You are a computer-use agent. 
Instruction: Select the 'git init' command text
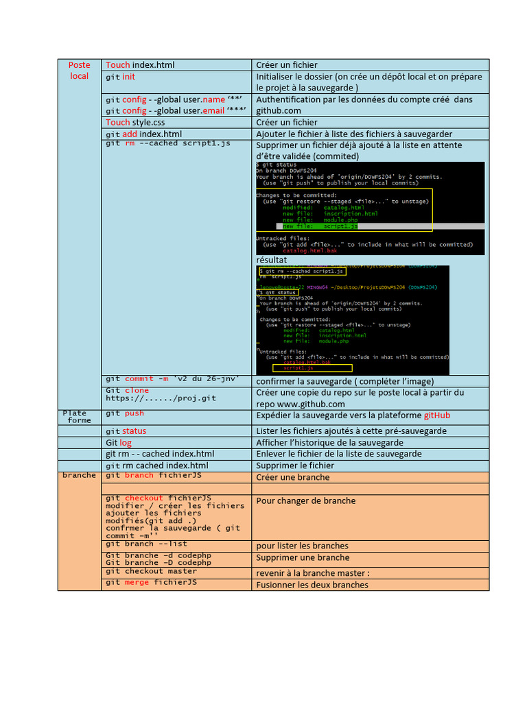[120, 77]
